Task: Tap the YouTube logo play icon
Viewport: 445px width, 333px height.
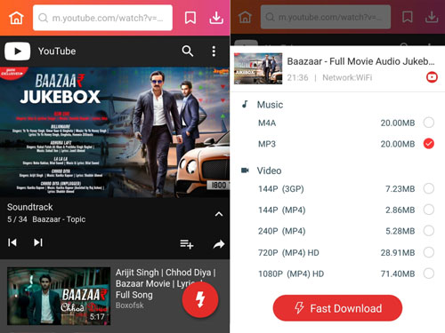Action: click(x=18, y=52)
